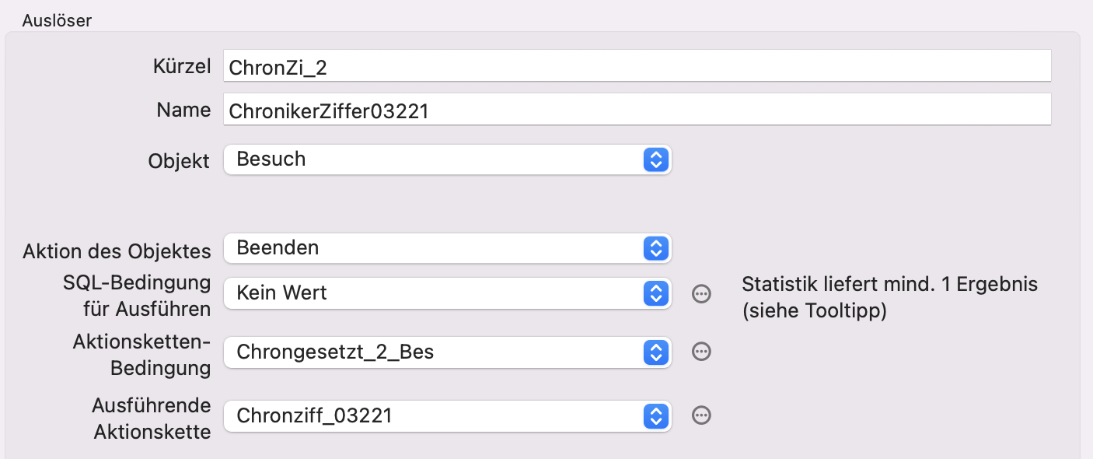
Task: Expand the Aktionsketten-Bedingung dropdown
Action: point(447,352)
